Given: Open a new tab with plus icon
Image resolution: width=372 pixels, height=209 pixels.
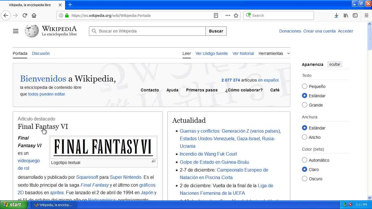Looking at the screenshot, I should click(70, 5).
